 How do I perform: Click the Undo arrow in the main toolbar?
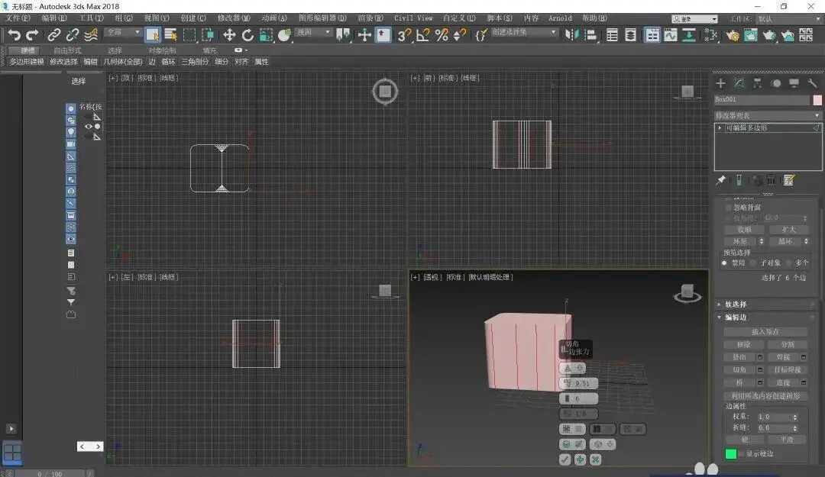tap(14, 34)
